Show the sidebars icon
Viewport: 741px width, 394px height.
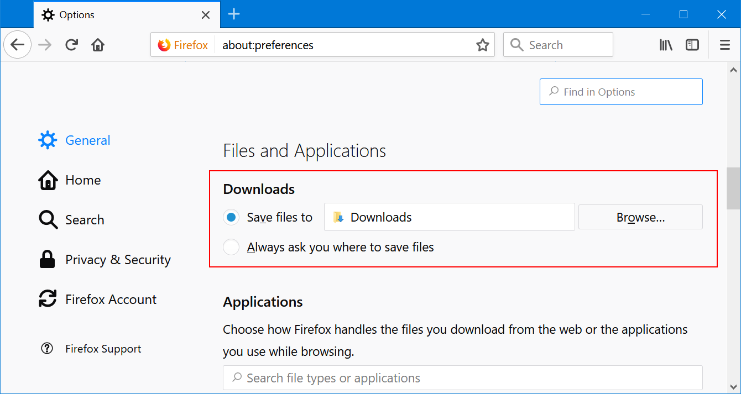[x=692, y=45]
